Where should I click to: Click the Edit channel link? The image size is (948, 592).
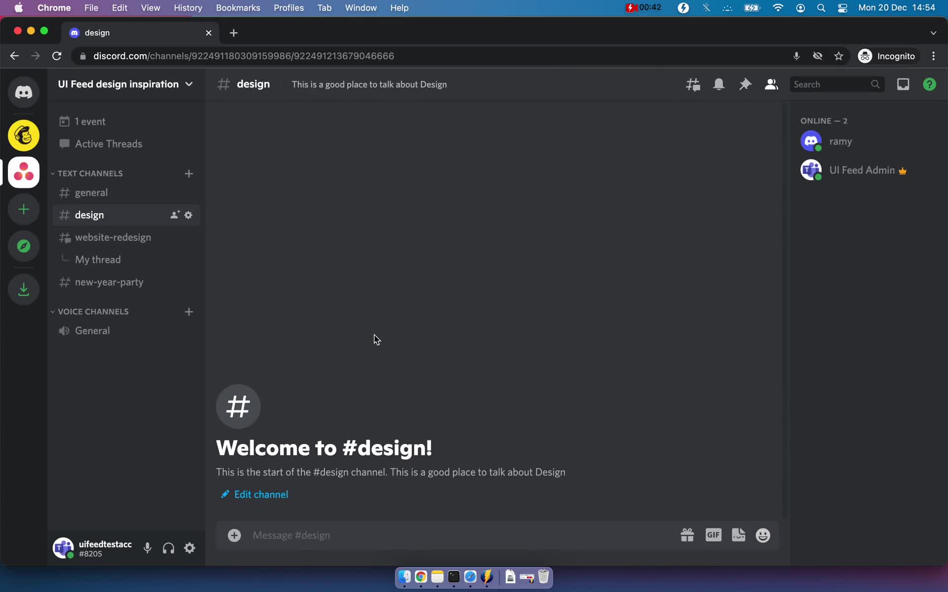pos(261,494)
